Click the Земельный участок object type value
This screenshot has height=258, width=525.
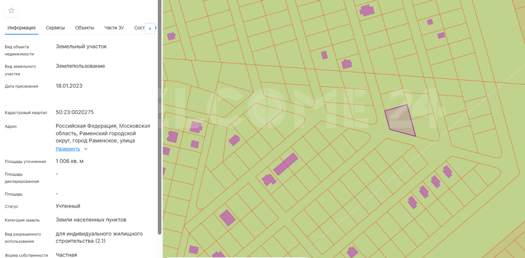(x=81, y=46)
